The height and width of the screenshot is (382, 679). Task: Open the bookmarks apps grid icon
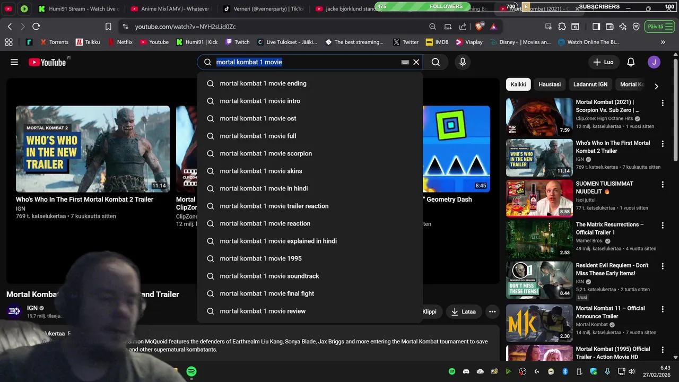8,42
